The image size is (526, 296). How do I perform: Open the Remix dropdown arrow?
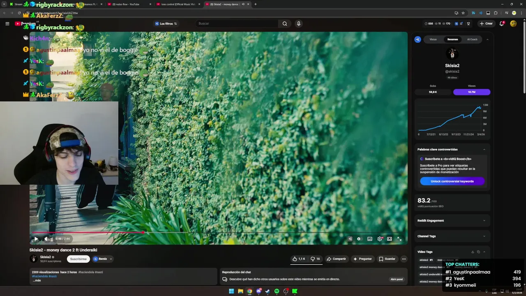pos(111,259)
